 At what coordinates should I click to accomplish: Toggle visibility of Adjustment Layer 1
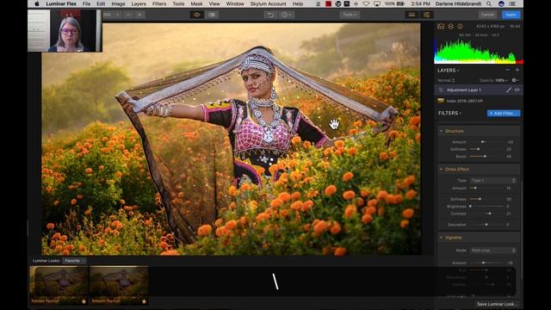coord(517,90)
